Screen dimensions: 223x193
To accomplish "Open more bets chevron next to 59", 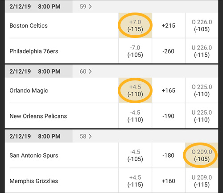I will [x=90, y=7].
